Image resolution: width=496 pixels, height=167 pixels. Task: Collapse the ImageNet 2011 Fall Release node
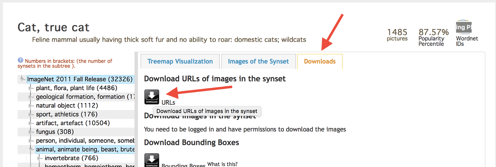click(22, 79)
